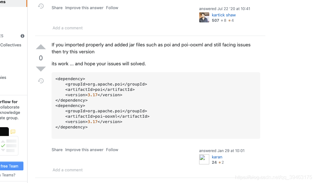
Task: Open karan's user profile link
Action: point(217,157)
